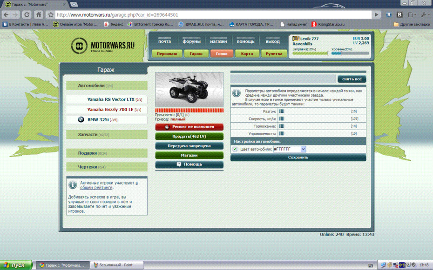The image size is (433, 270).
Task: Click the Windows start button "пуск"
Action: pos(16,265)
